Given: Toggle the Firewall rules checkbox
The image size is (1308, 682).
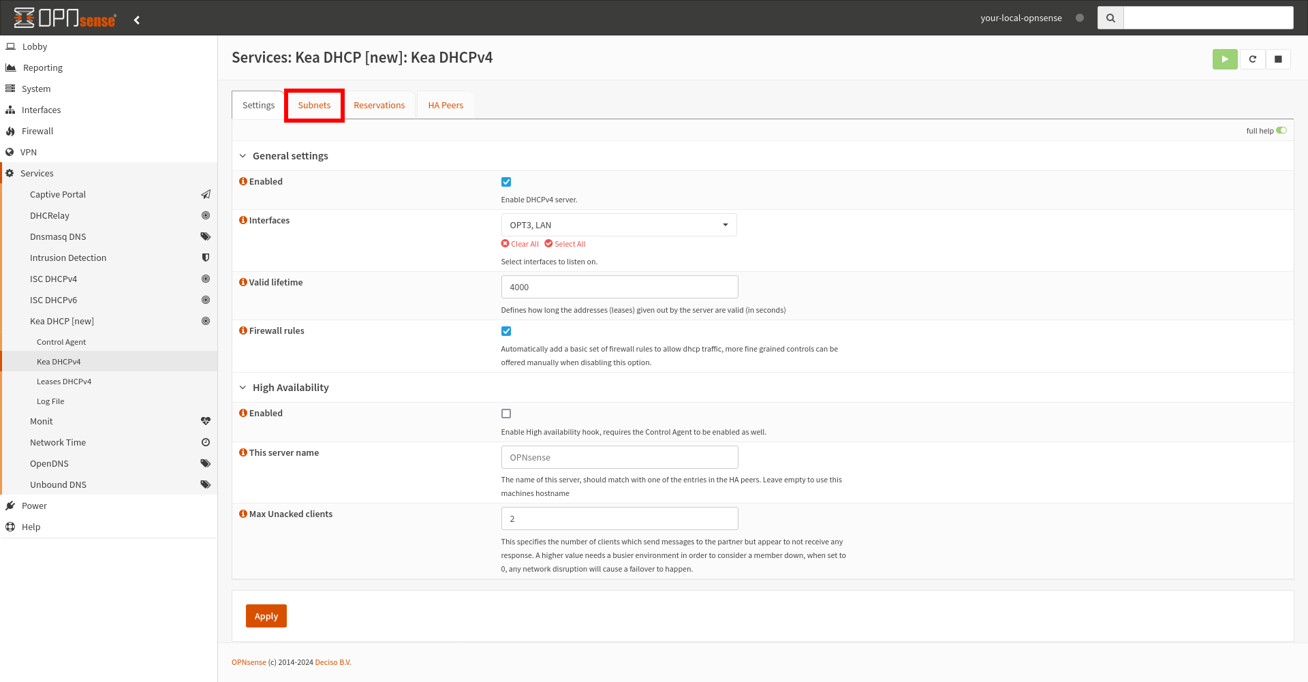Looking at the screenshot, I should (x=506, y=331).
